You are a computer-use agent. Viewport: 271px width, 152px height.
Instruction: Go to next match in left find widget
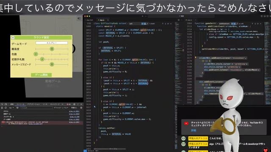(x=166, y=24)
